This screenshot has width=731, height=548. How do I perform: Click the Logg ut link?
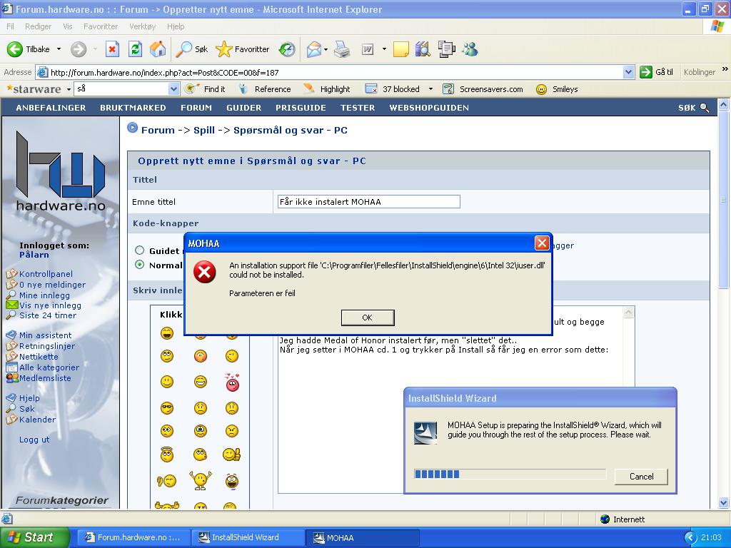[x=34, y=440]
